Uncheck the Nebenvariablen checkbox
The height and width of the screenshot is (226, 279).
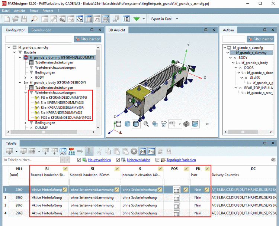point(118,160)
